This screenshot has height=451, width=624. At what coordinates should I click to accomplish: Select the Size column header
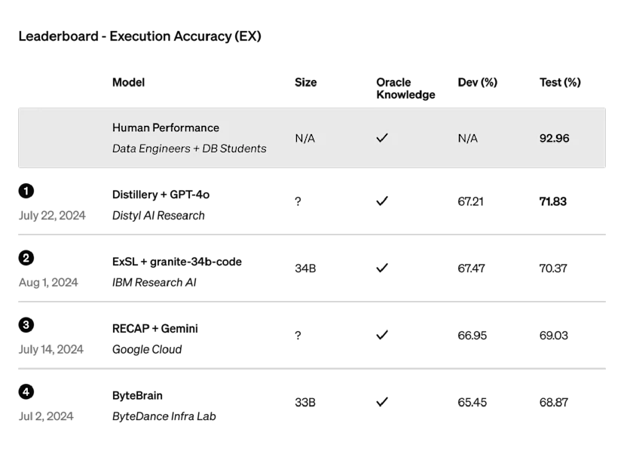(x=306, y=82)
